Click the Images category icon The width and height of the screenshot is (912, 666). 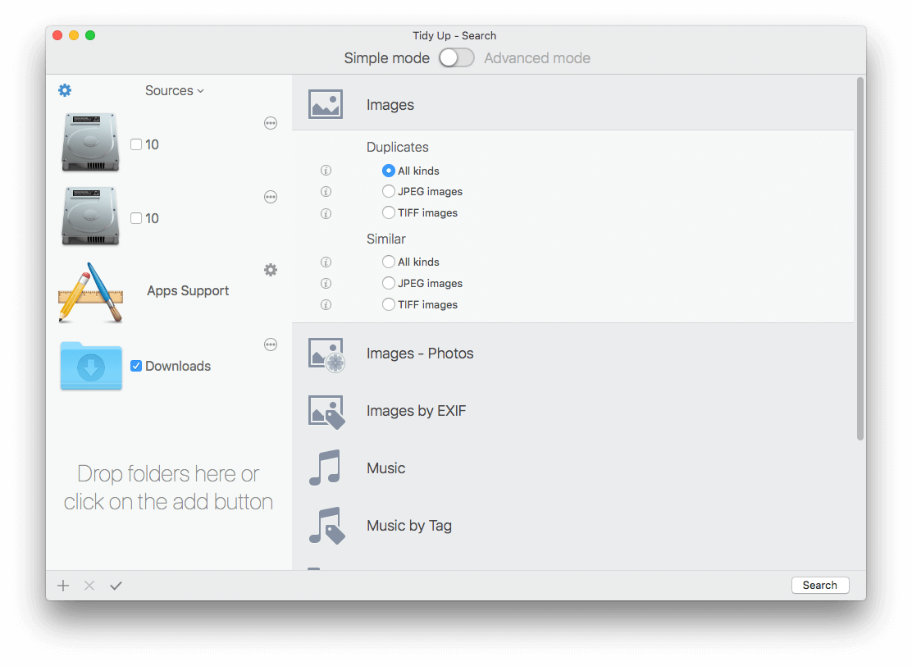(325, 104)
